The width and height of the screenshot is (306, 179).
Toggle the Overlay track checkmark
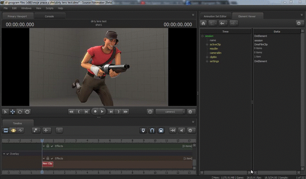[7, 154]
